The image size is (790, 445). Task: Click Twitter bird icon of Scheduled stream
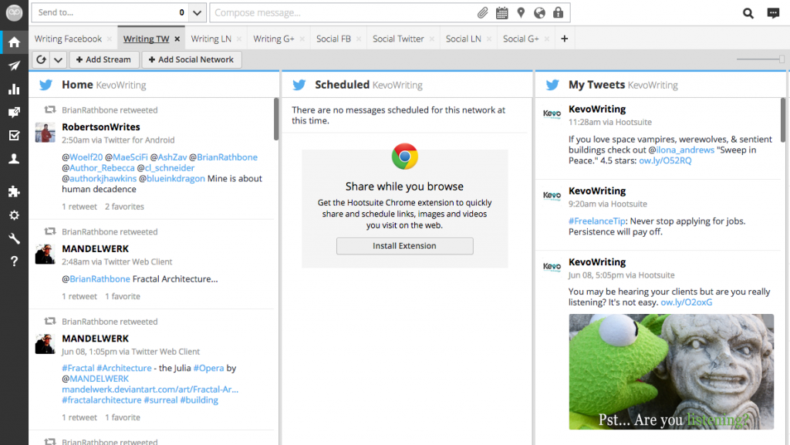coord(299,85)
